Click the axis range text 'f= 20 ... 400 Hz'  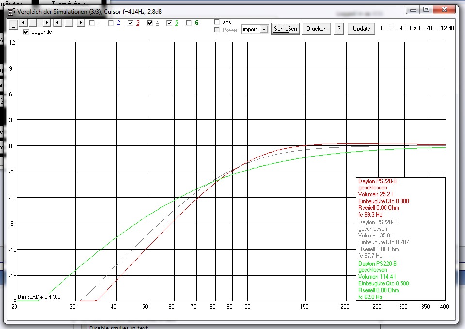tap(398, 28)
